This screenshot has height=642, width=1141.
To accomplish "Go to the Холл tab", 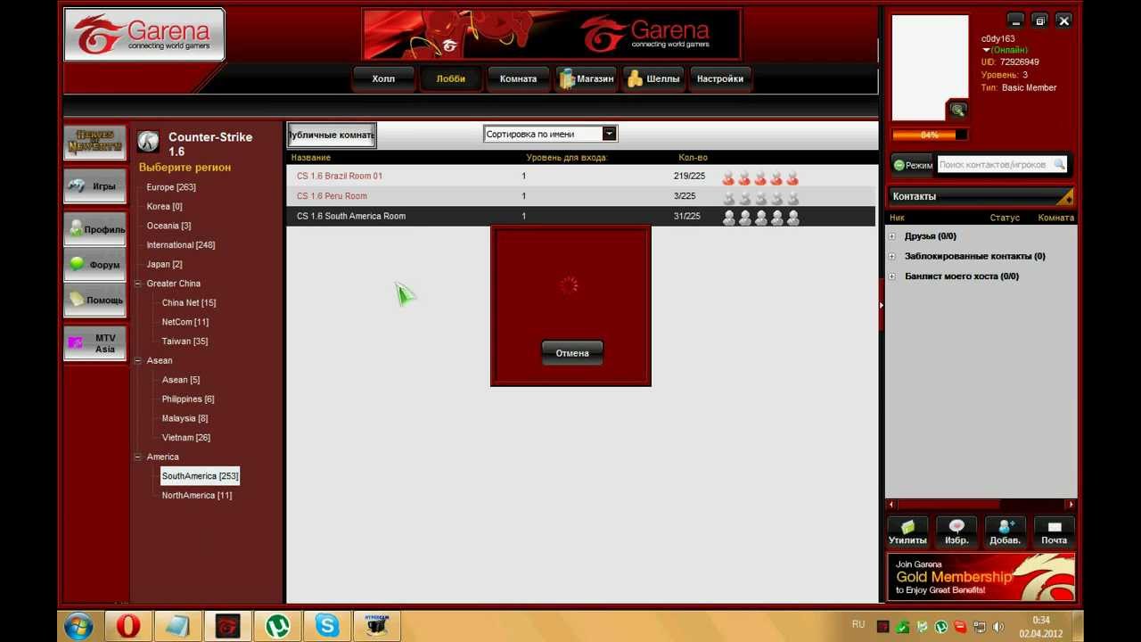I will coord(383,78).
